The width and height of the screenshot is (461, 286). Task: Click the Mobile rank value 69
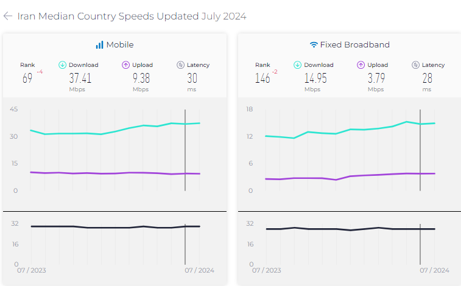tap(27, 78)
